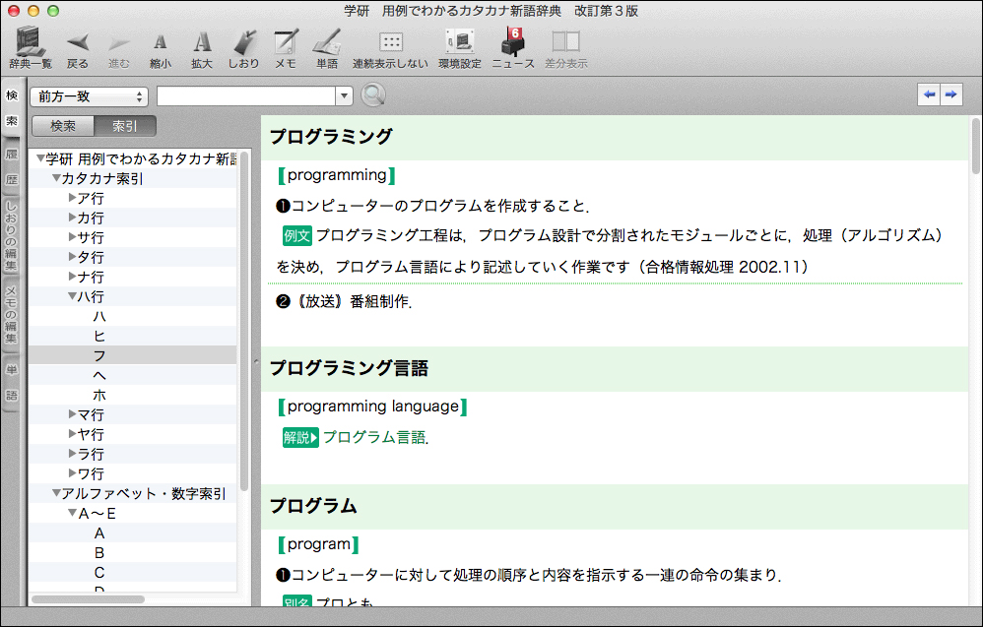Click the 差分表示 icon

point(565,49)
